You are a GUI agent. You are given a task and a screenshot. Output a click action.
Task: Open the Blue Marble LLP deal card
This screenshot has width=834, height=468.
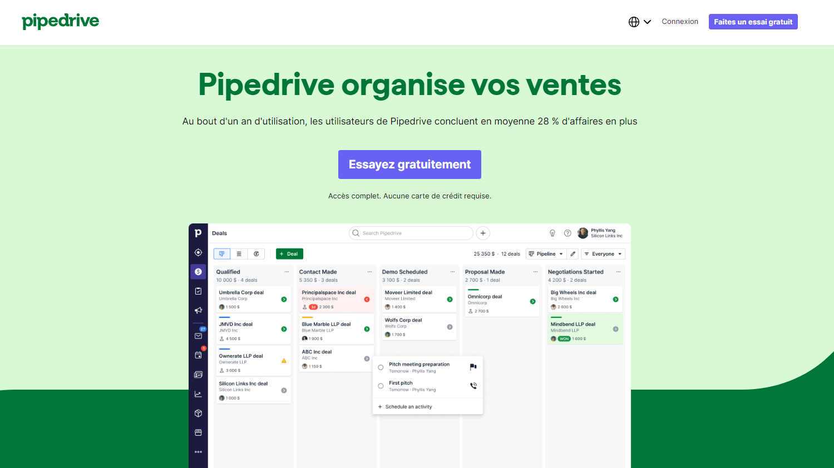[336, 329]
